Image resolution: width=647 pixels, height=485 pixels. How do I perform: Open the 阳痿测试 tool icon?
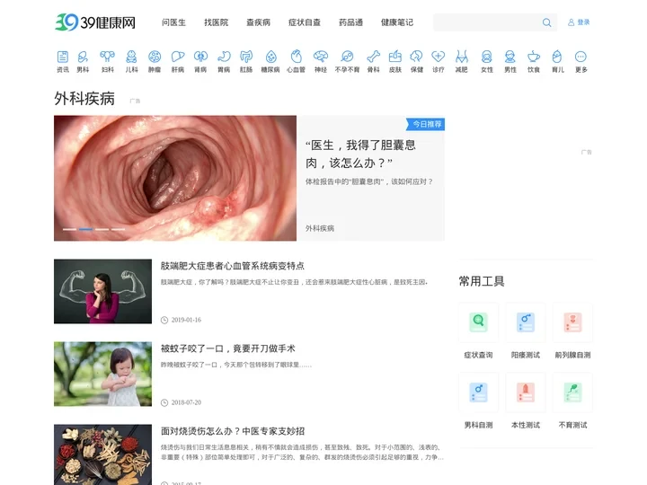click(x=526, y=322)
